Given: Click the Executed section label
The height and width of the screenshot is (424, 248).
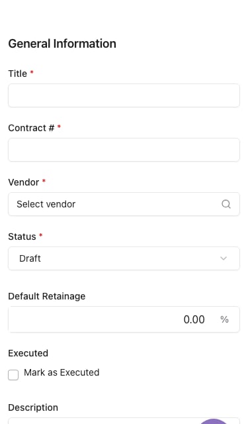Looking at the screenshot, I should (x=28, y=353).
